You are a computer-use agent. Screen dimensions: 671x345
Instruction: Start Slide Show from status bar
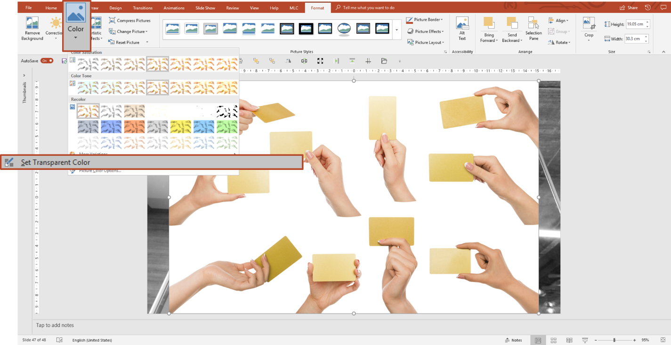click(x=585, y=340)
